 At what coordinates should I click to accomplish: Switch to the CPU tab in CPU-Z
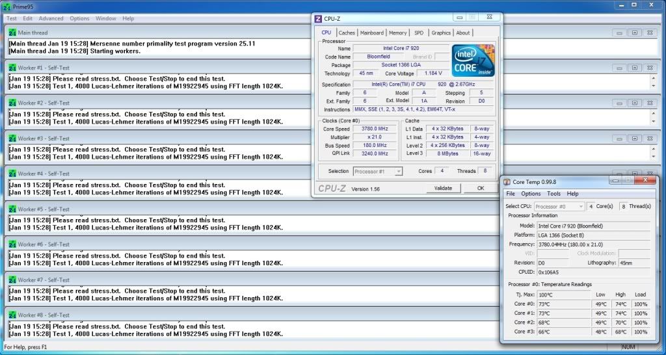[x=326, y=33]
